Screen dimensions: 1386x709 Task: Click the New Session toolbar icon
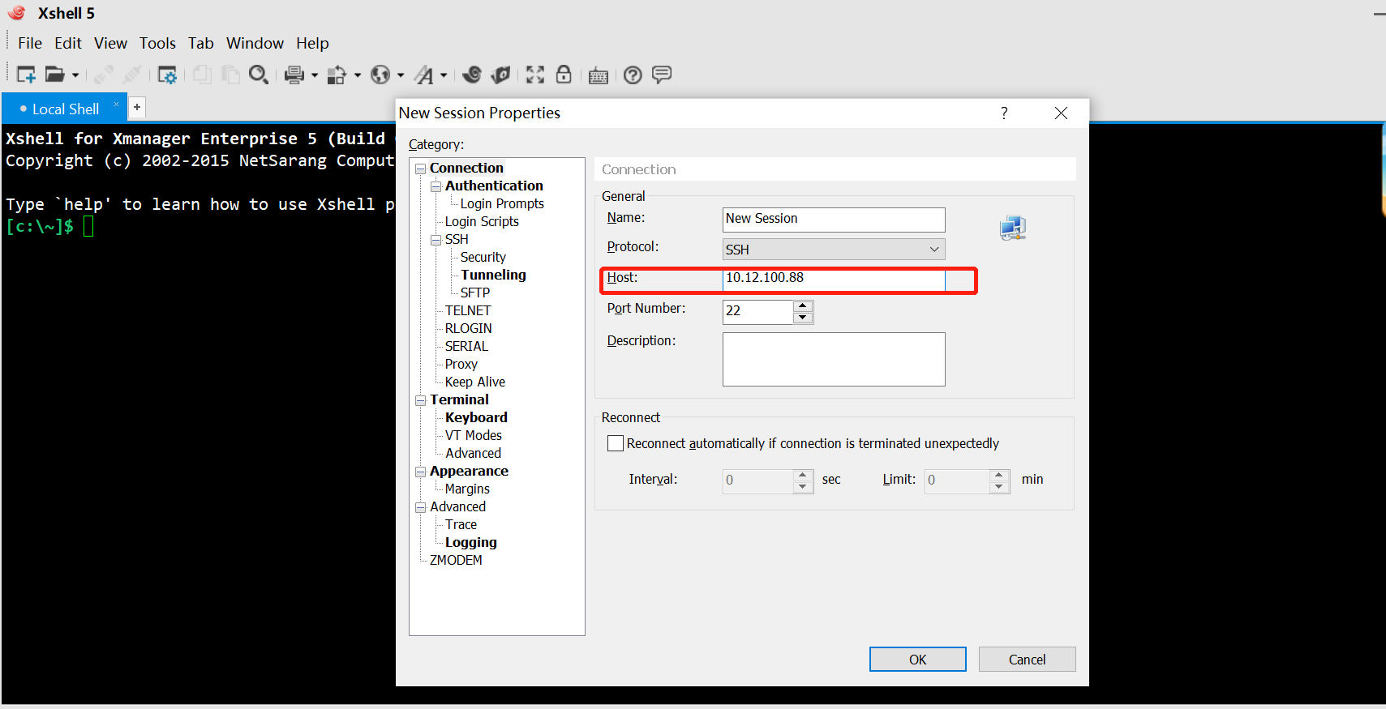tap(26, 75)
